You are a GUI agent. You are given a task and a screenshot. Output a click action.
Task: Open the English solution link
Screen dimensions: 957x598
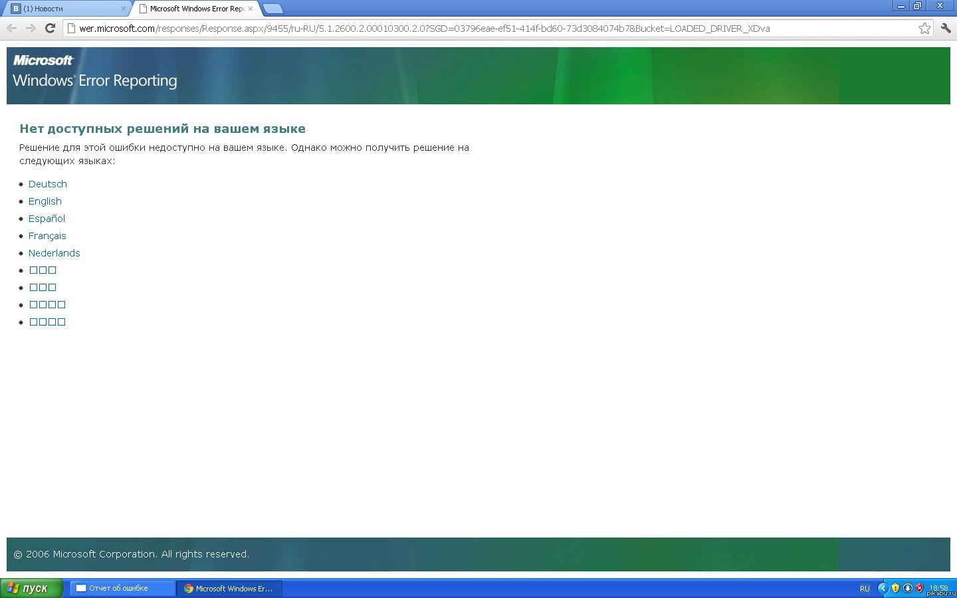(x=45, y=201)
